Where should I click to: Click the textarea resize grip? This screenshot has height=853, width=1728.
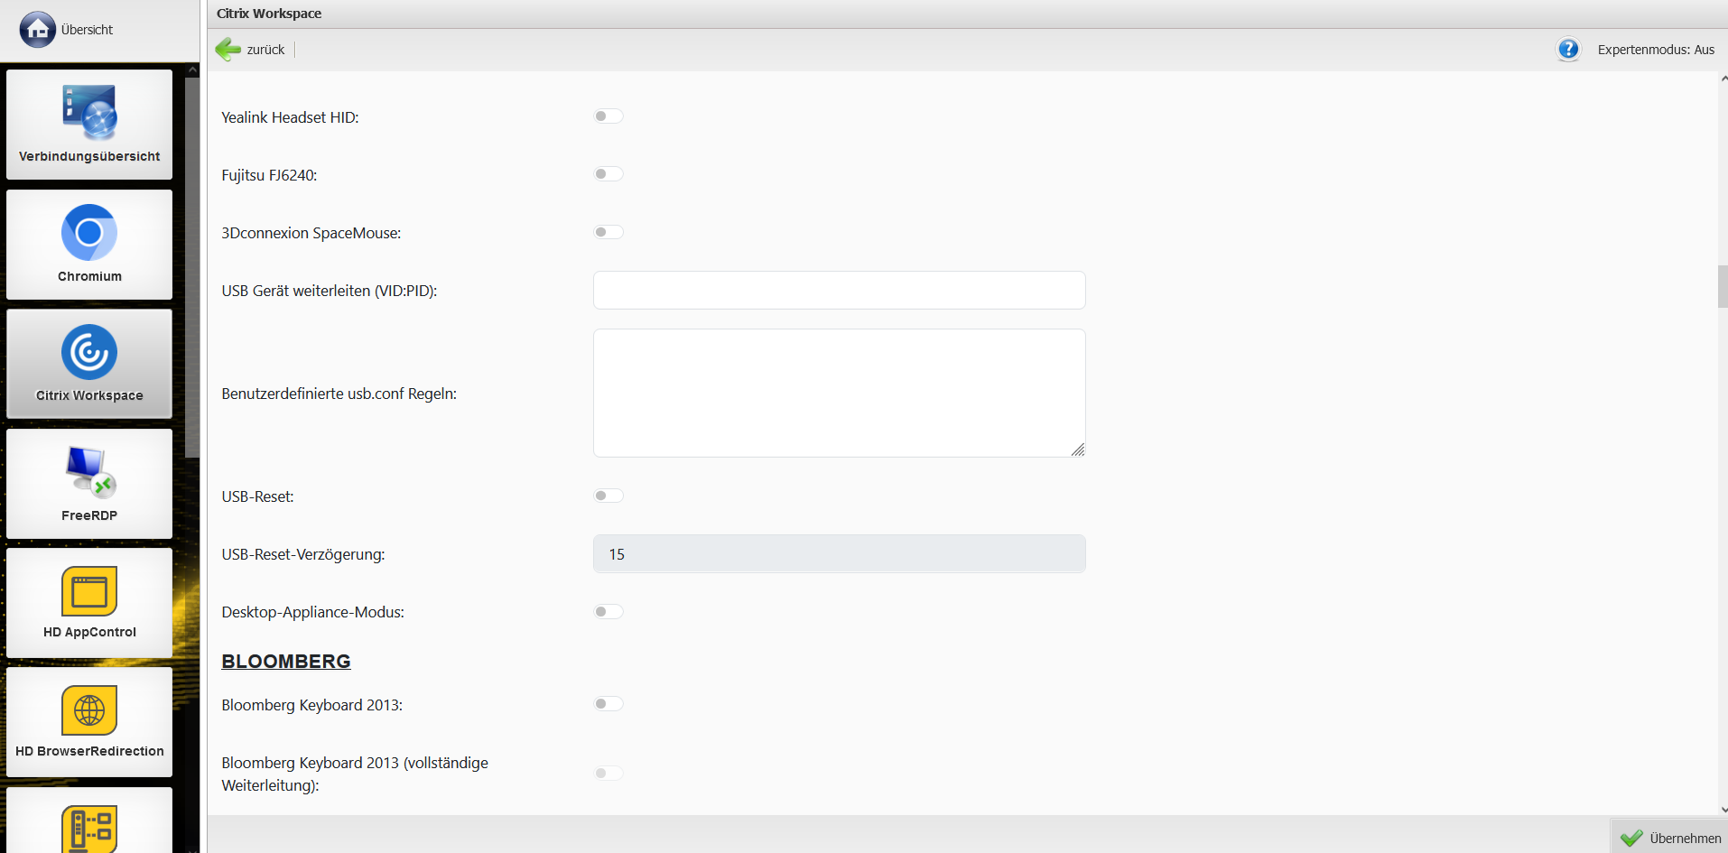click(1078, 450)
